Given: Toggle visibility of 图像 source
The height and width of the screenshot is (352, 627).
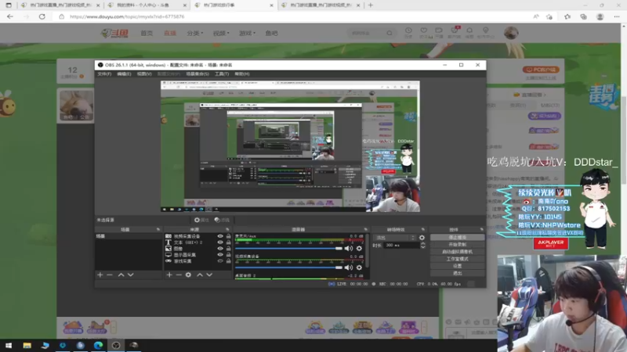Looking at the screenshot, I should pos(220,248).
